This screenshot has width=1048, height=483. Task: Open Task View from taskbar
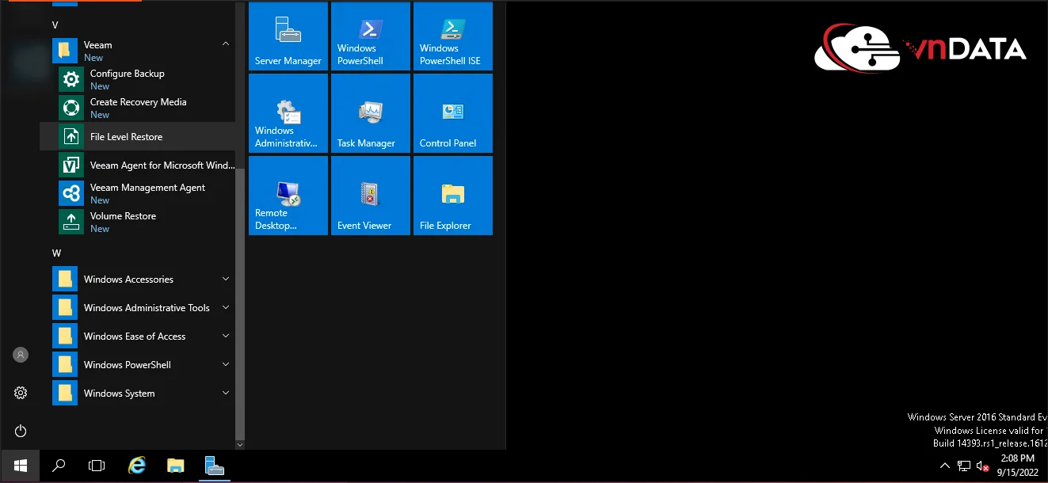point(97,466)
